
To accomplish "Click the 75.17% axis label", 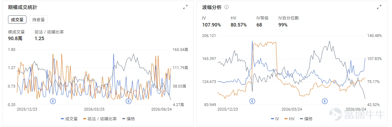I will [374, 82].
